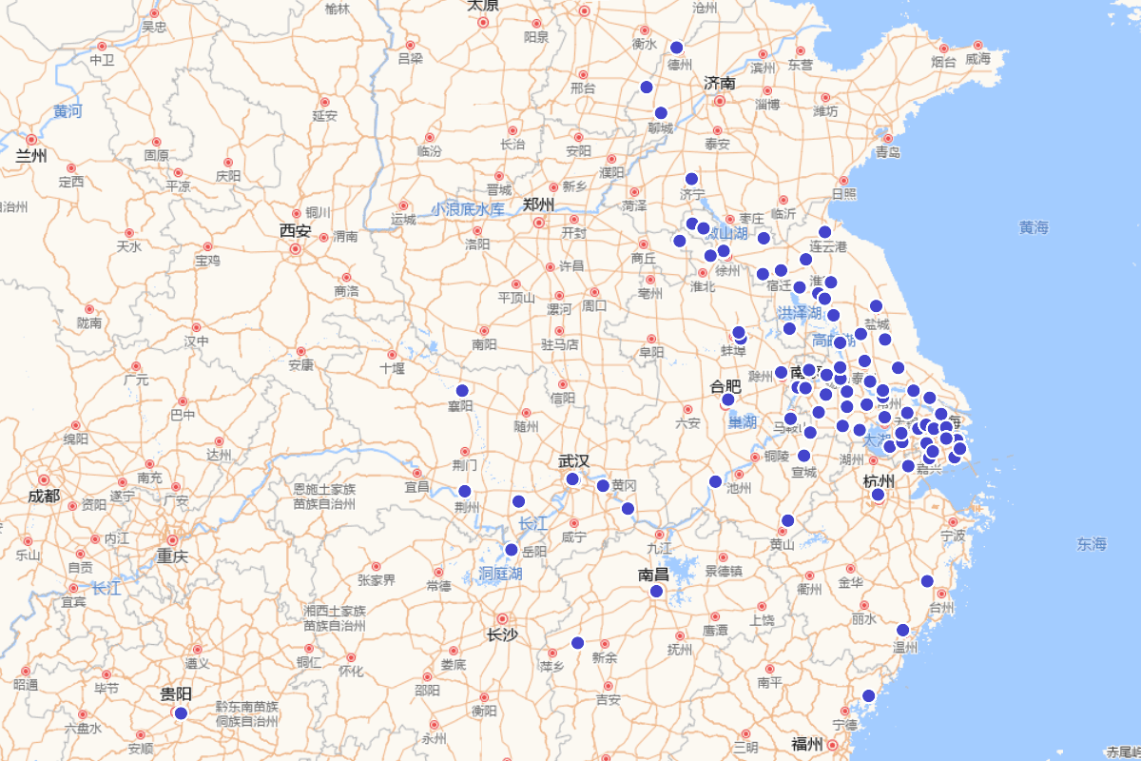Select the Chengdu city red marker

[x=44, y=479]
